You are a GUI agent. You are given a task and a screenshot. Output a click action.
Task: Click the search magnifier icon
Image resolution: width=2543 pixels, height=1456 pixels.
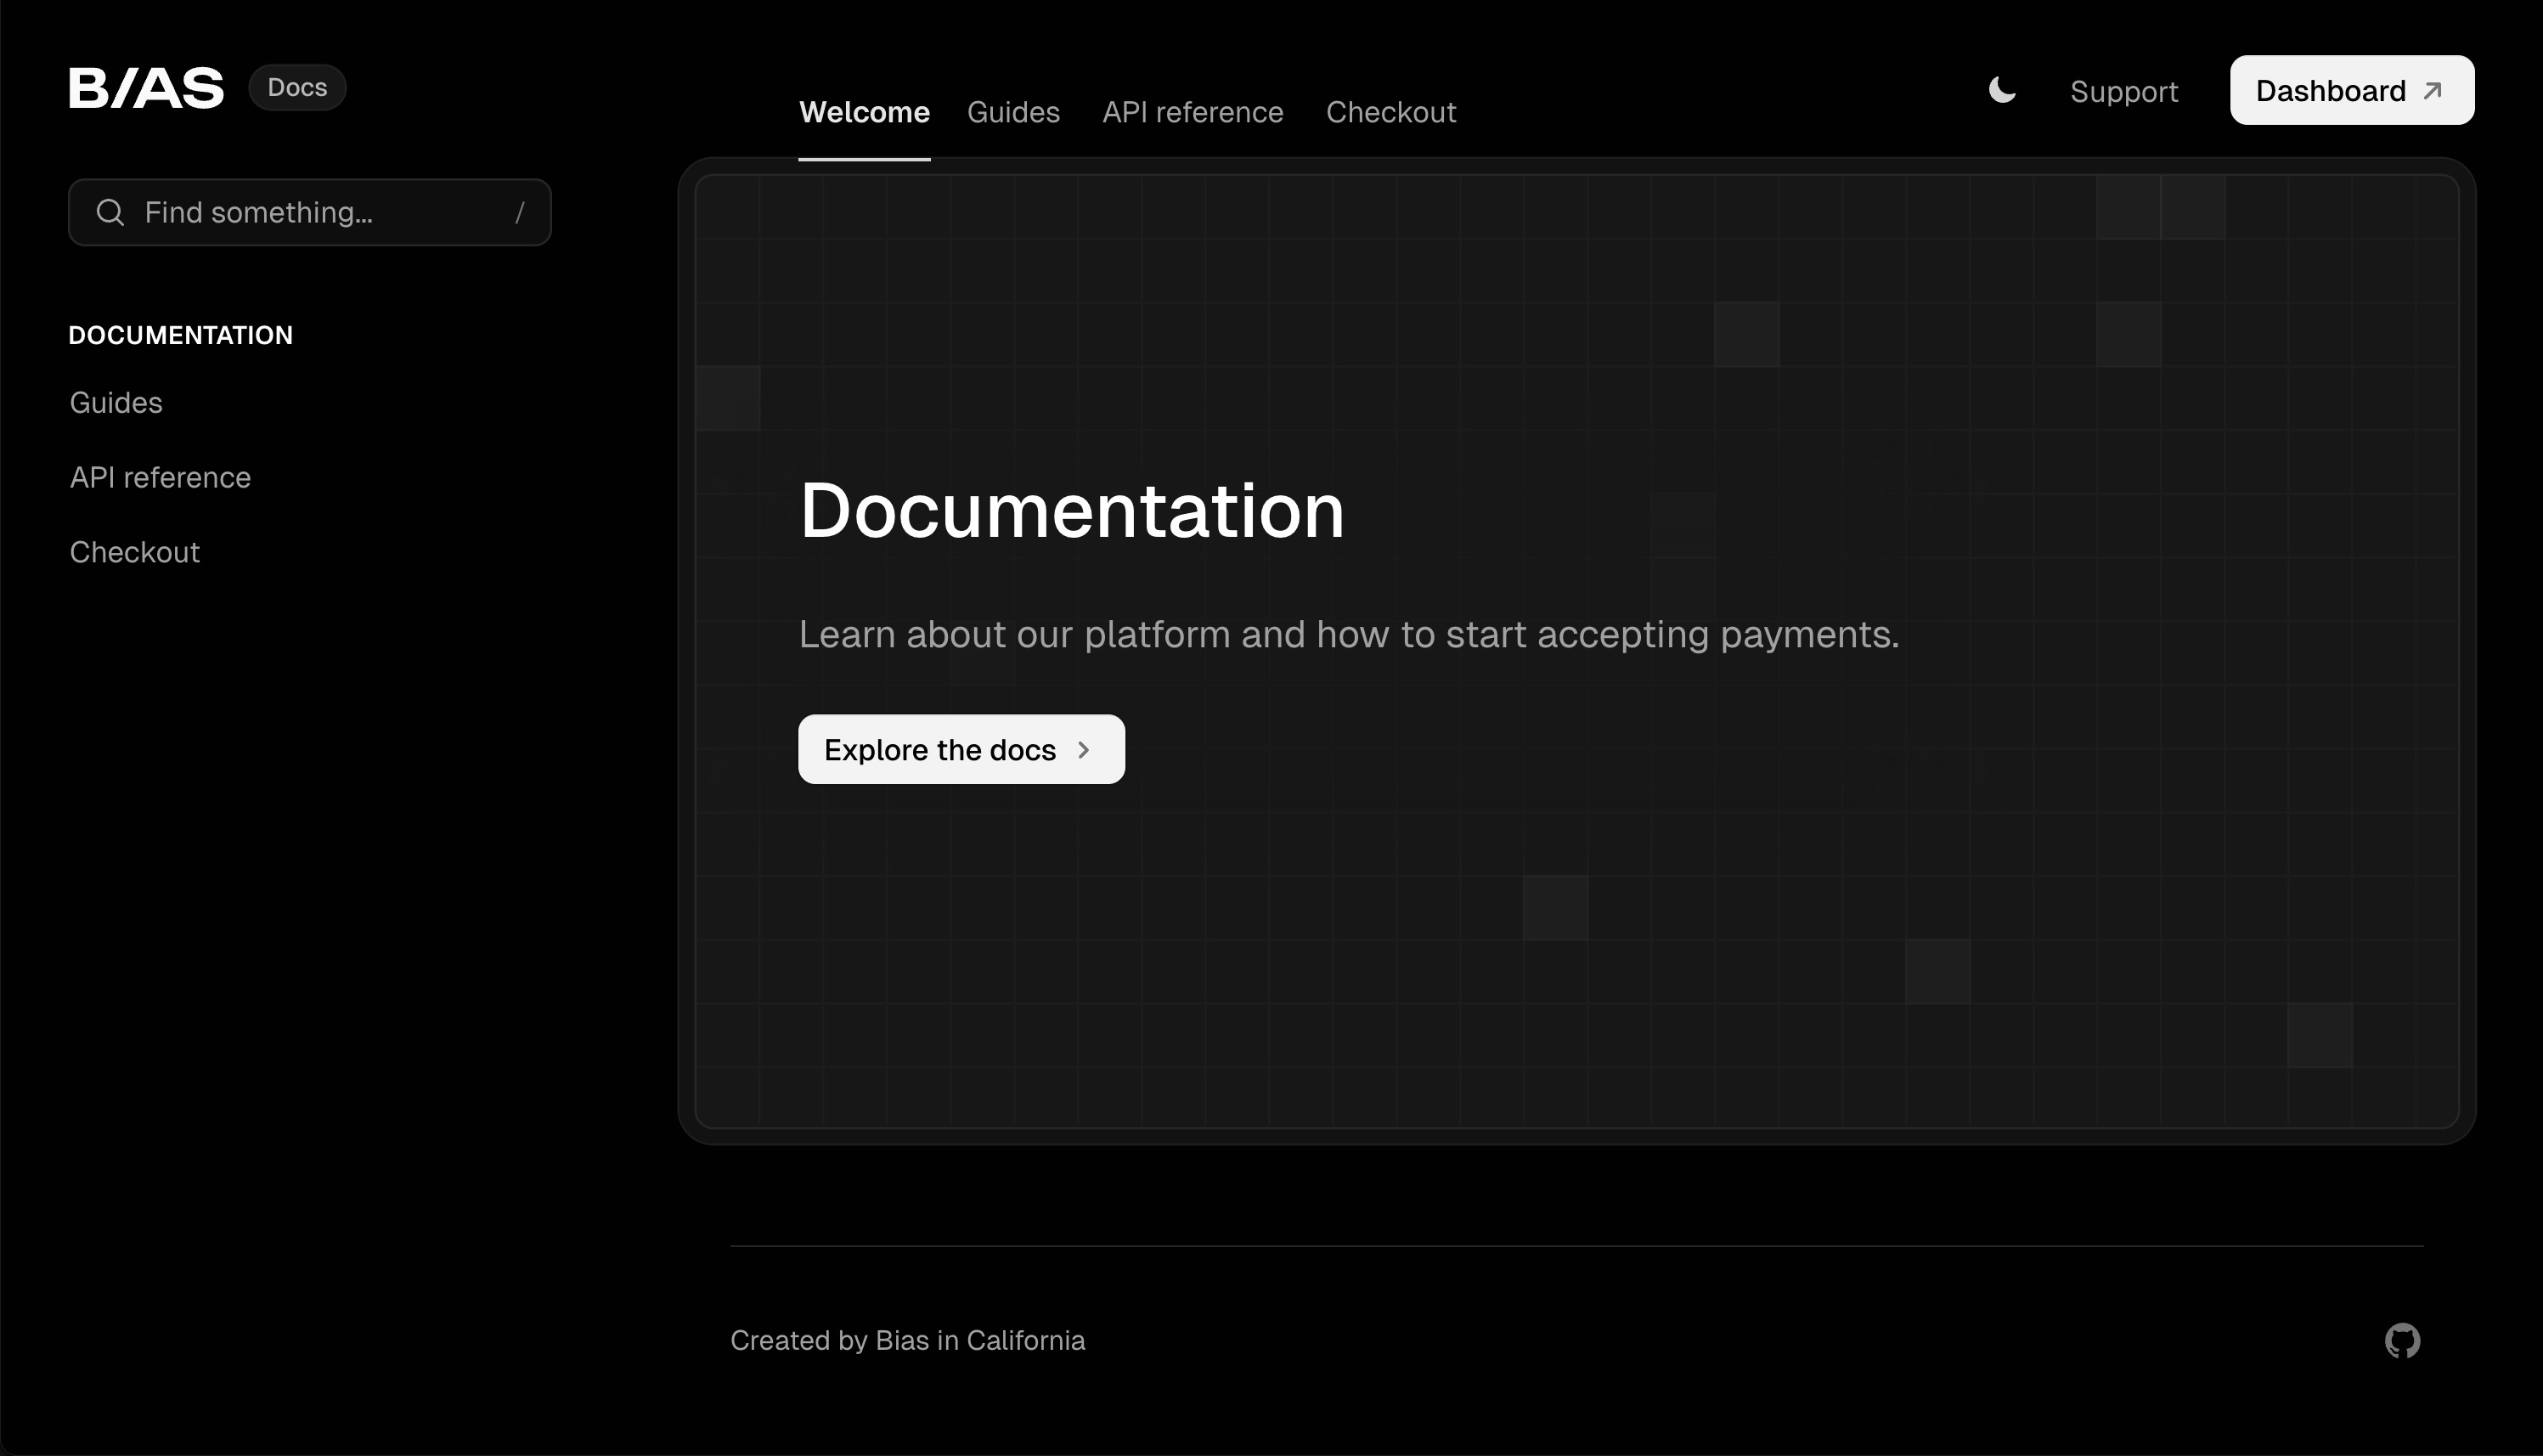(110, 212)
